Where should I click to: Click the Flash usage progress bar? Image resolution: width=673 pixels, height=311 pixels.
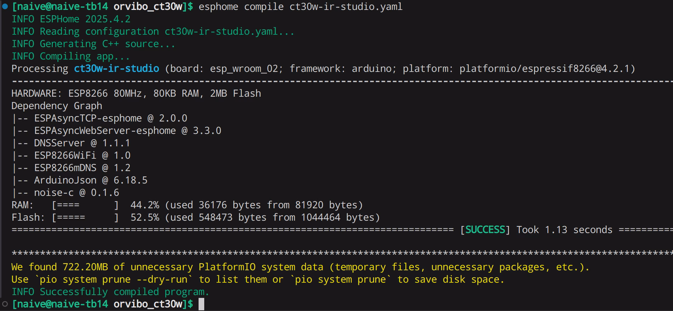pyautogui.click(x=85, y=217)
